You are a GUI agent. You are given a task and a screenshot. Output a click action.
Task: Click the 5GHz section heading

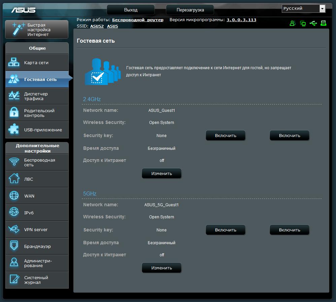click(x=90, y=193)
